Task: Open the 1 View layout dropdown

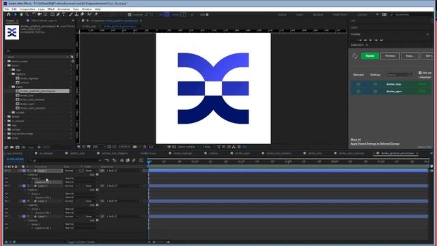Action: (x=208, y=147)
